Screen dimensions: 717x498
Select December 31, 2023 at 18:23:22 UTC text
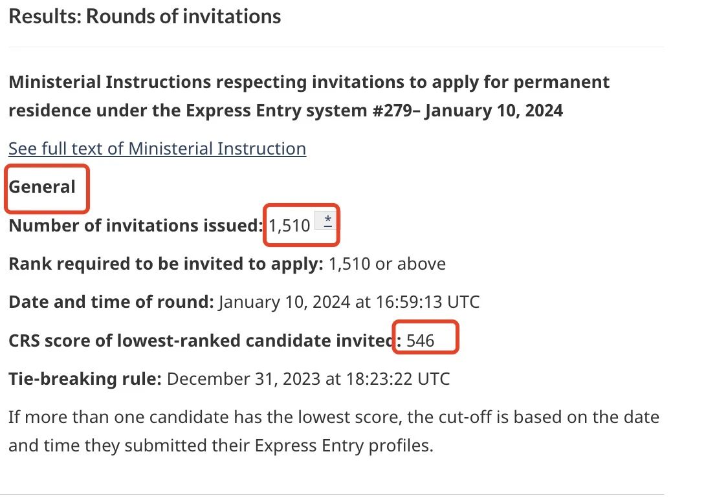308,378
